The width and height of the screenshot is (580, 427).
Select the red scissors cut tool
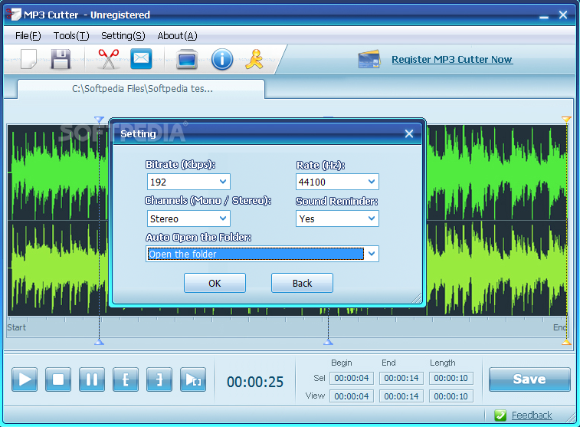click(x=108, y=59)
